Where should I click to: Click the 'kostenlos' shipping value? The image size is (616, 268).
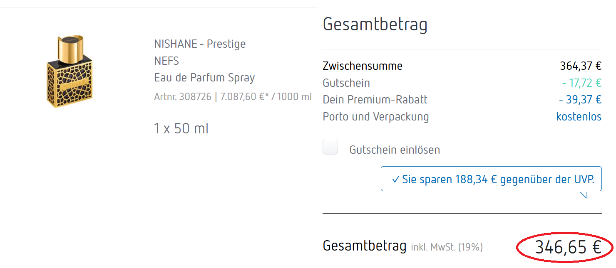tap(579, 117)
